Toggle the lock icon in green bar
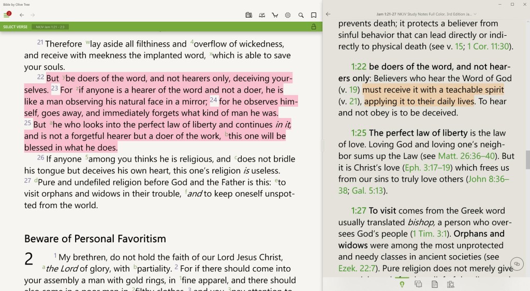The height and width of the screenshot is (291, 530). pyautogui.click(x=314, y=26)
